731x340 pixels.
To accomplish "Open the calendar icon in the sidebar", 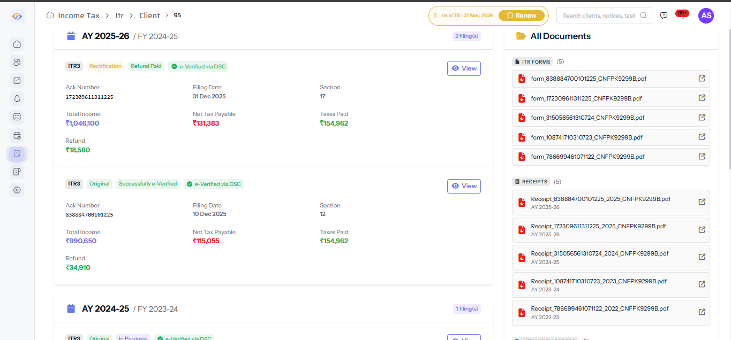I will [17, 135].
